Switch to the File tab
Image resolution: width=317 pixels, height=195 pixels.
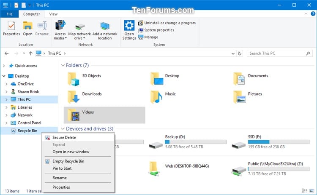click(x=9, y=14)
